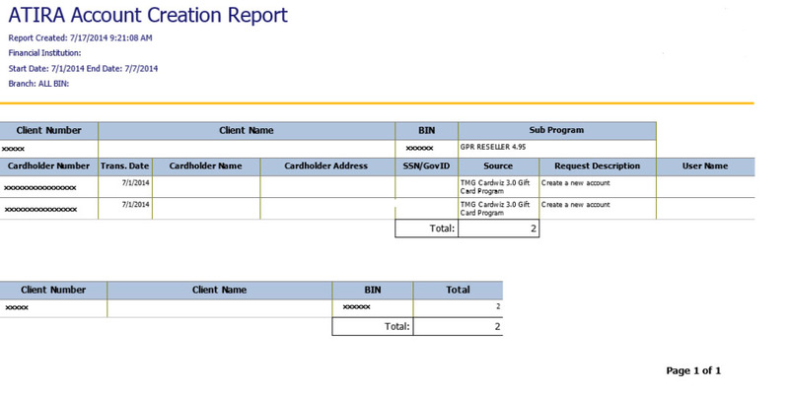The width and height of the screenshot is (789, 396).
Task: Click the Financial Institution label
Action: click(x=44, y=53)
